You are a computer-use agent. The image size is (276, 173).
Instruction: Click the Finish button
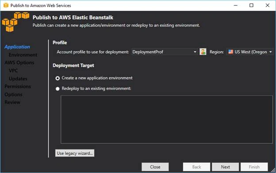[254, 167]
